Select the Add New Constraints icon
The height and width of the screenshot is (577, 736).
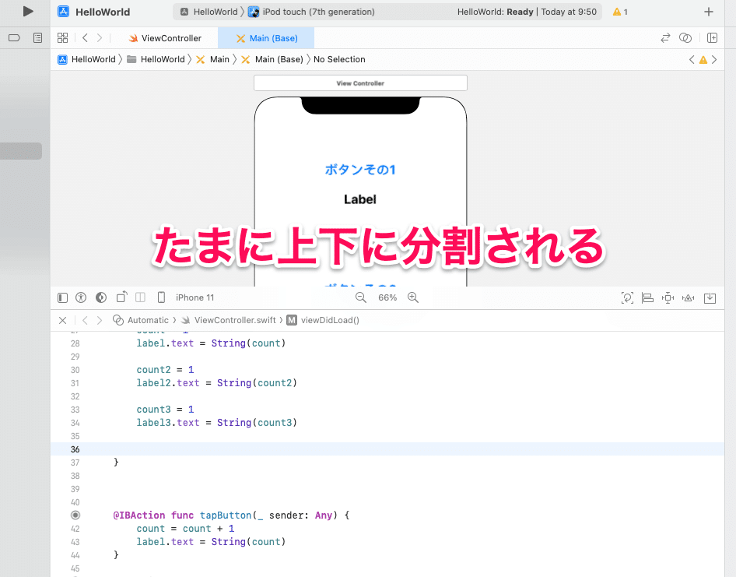[667, 297]
